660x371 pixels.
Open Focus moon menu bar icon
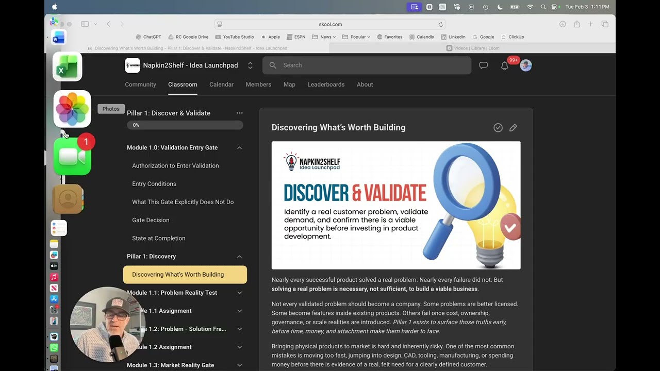pos(500,7)
